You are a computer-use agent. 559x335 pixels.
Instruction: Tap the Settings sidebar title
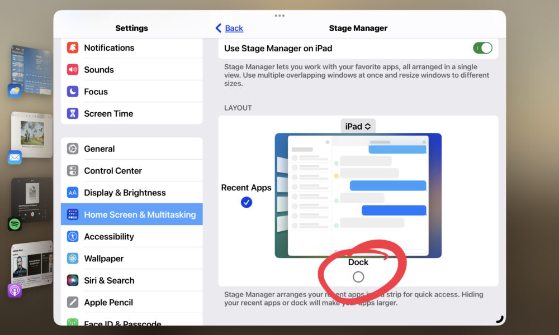131,28
